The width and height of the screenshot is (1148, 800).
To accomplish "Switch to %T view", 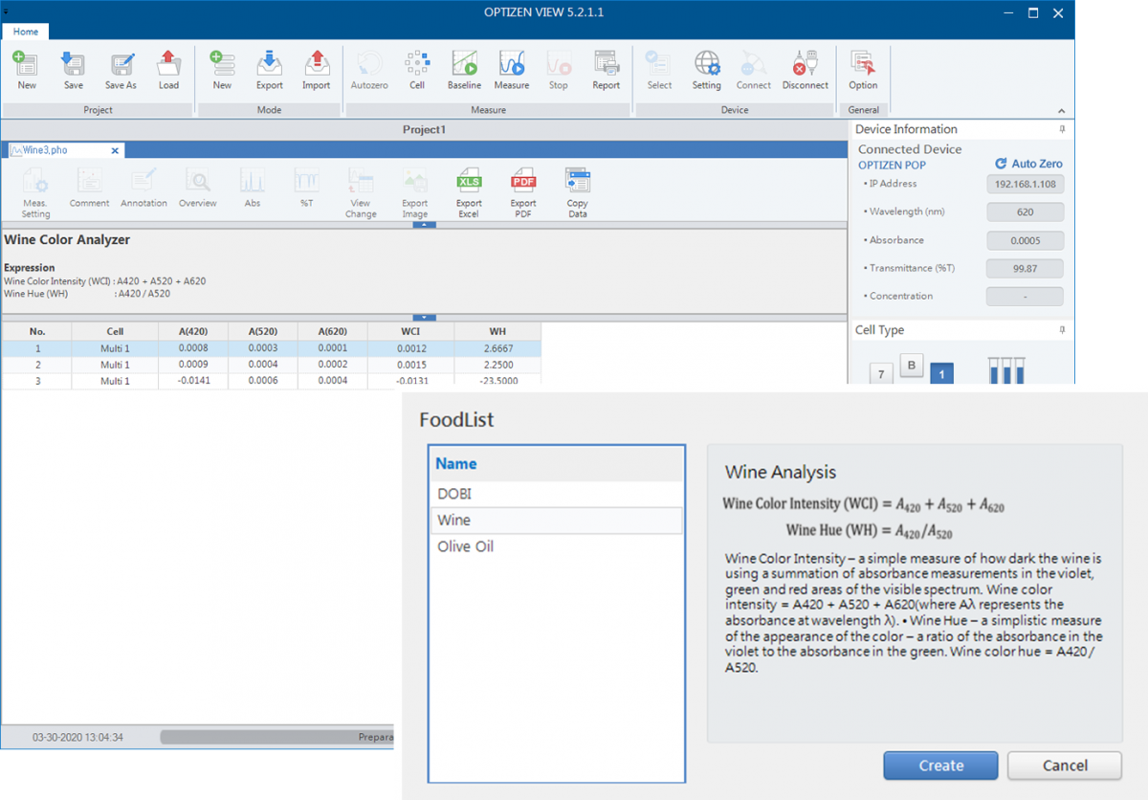I will point(307,189).
